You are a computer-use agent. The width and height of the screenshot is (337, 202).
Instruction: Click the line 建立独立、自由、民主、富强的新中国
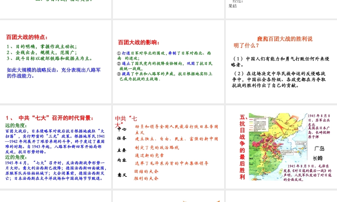pyautogui.click(x=177, y=139)
